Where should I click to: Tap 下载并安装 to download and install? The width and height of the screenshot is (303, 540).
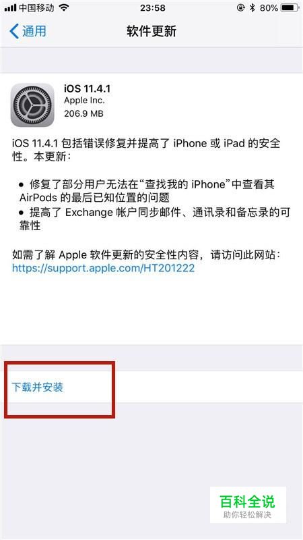[38, 387]
